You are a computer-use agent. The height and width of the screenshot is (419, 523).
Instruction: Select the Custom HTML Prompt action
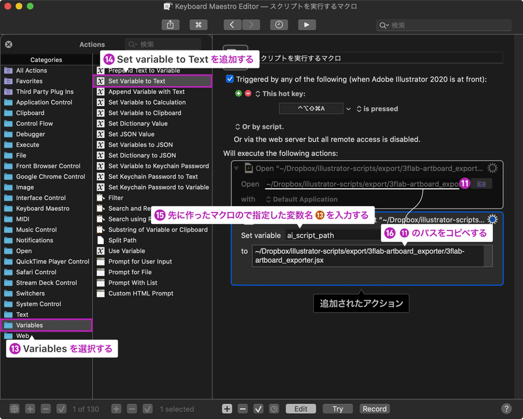coord(152,294)
